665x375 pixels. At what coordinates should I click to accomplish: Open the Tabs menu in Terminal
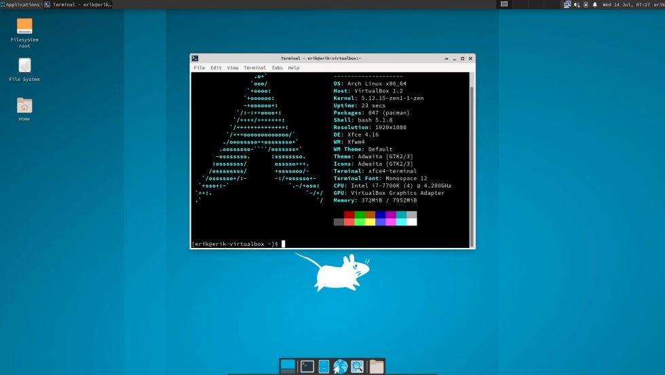point(277,68)
